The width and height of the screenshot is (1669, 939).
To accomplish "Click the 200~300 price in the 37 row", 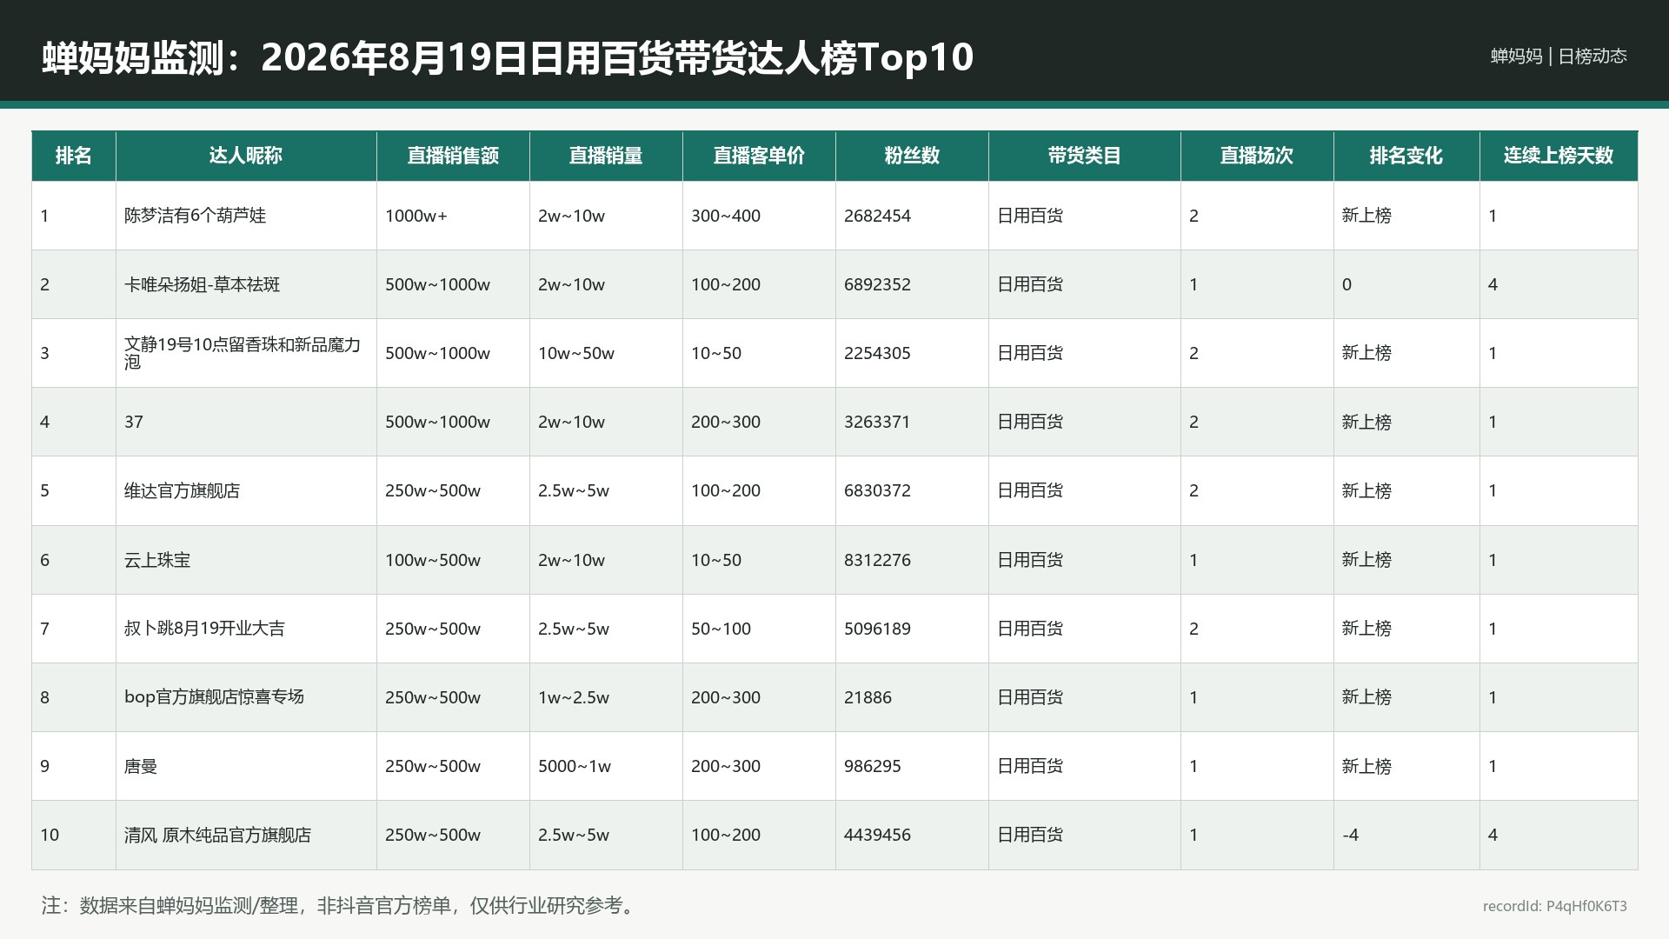I will 726,422.
